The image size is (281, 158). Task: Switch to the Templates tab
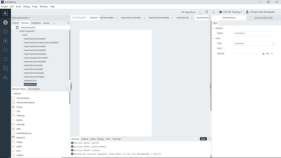tap(36, 23)
